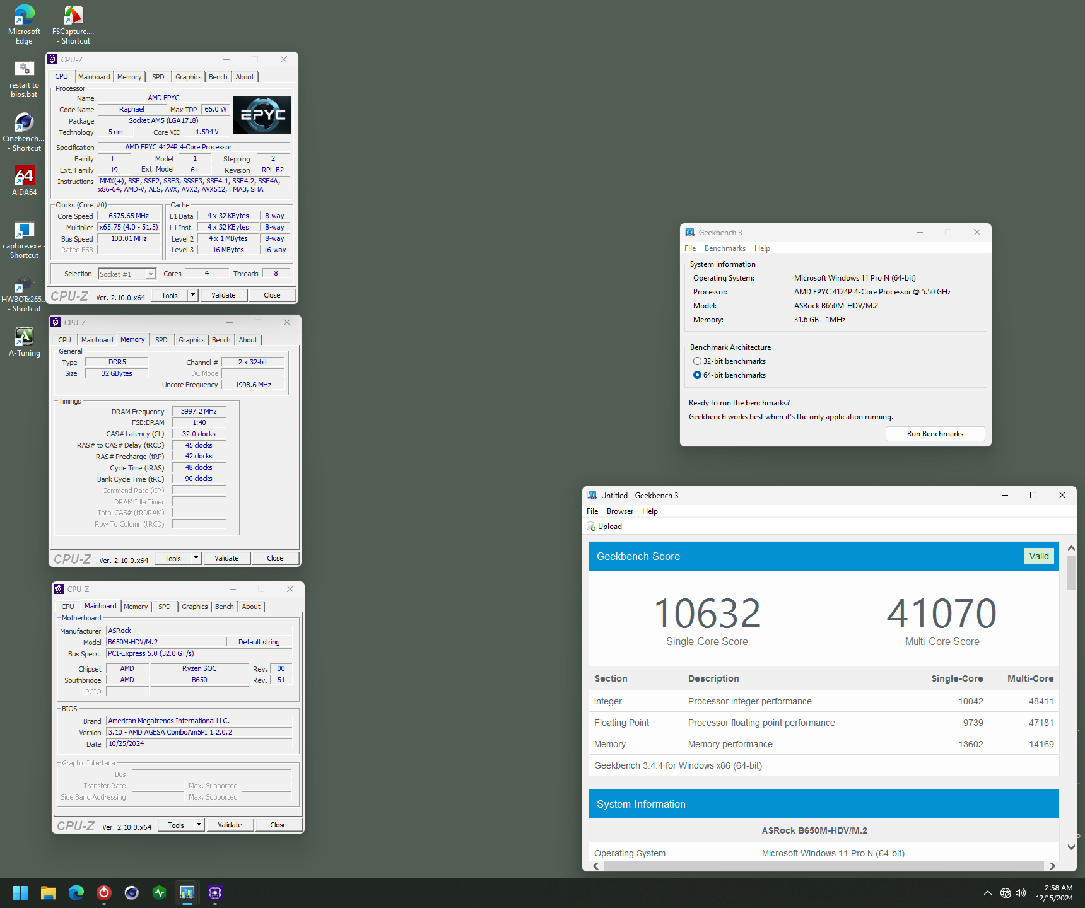Open Microsoft Edge desktop shortcut

coord(24,25)
